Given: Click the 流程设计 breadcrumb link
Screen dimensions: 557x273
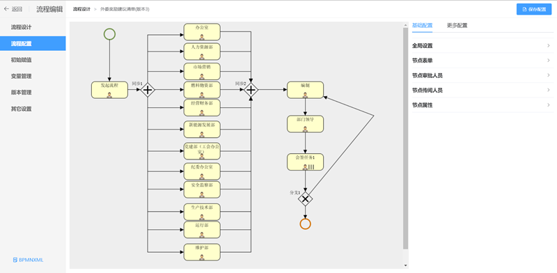Looking at the screenshot, I should pyautogui.click(x=82, y=9).
